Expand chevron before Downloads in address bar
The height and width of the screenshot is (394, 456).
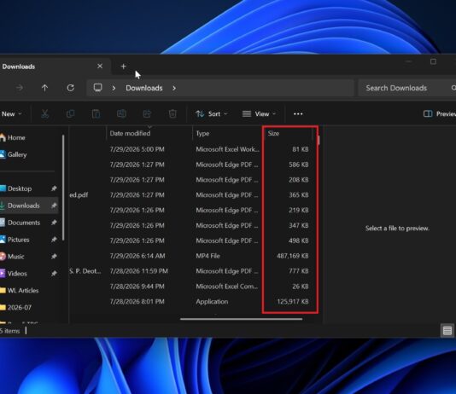pyautogui.click(x=114, y=88)
